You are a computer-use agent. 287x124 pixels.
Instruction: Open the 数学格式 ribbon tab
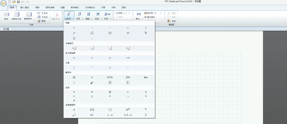75,8
